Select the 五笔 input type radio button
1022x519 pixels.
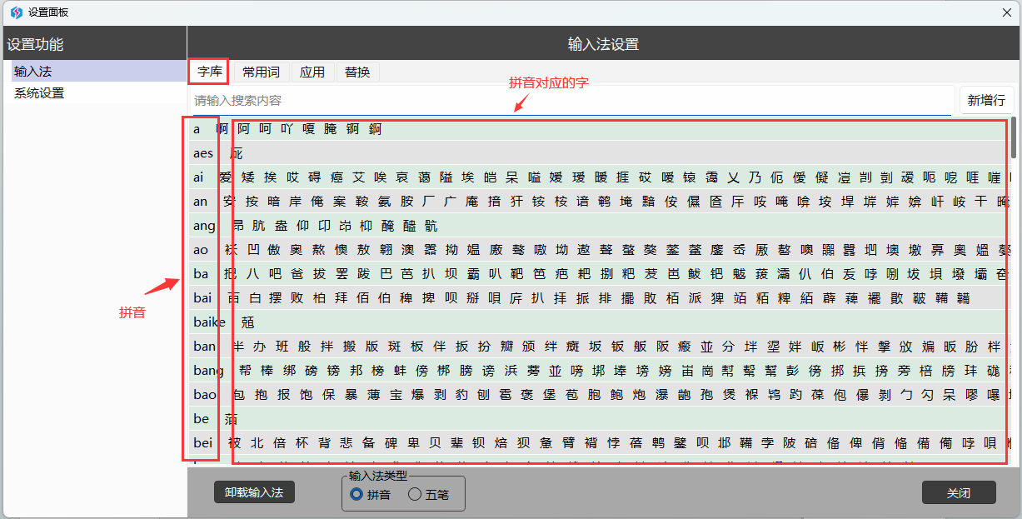(415, 494)
